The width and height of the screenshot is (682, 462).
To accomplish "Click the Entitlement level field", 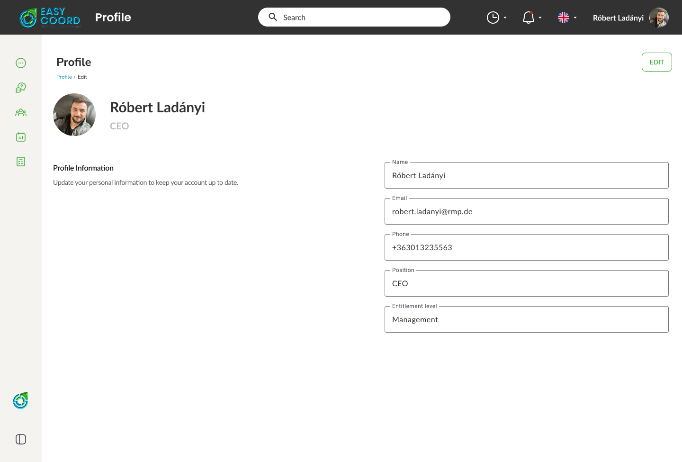I will coord(526,319).
